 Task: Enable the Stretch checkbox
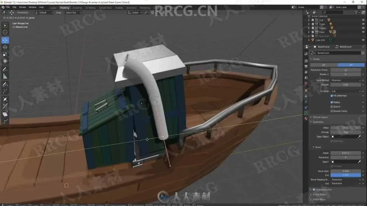[332, 107]
